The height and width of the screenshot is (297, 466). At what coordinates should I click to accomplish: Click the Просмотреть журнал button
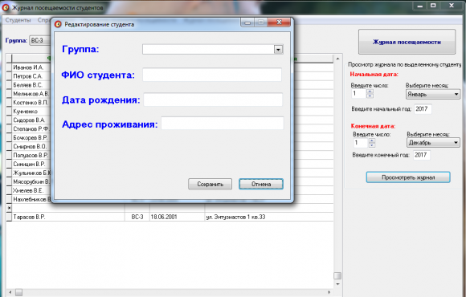[408, 177]
